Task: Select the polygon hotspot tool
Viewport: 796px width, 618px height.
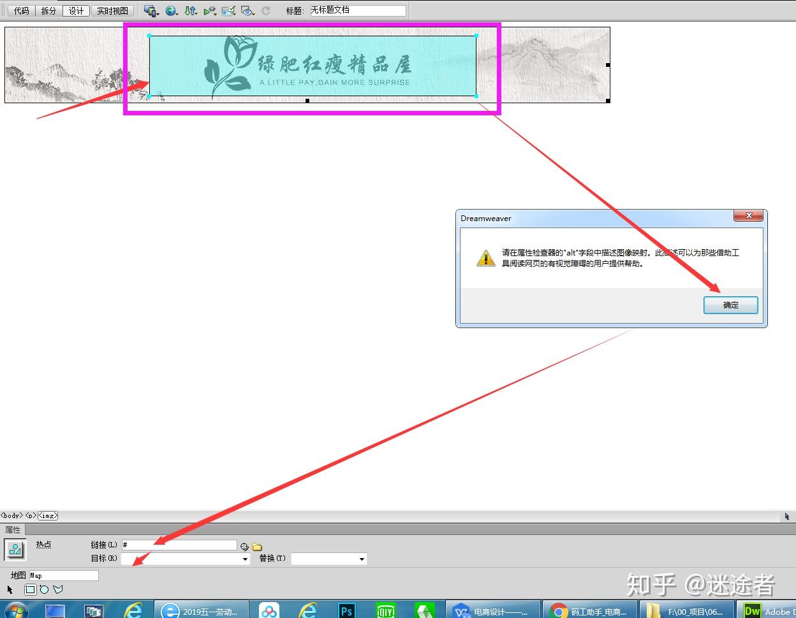Action: [58, 589]
